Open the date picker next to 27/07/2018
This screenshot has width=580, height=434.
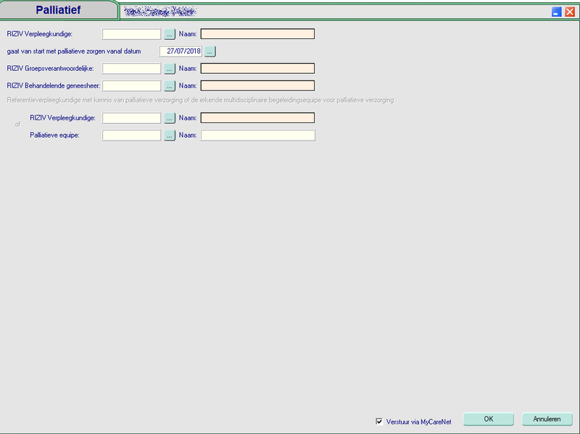pos(210,51)
